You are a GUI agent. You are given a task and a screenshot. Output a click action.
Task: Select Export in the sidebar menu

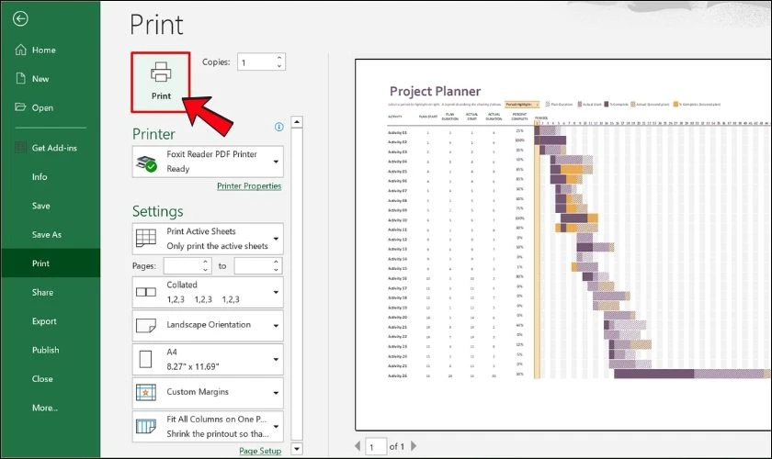click(44, 321)
